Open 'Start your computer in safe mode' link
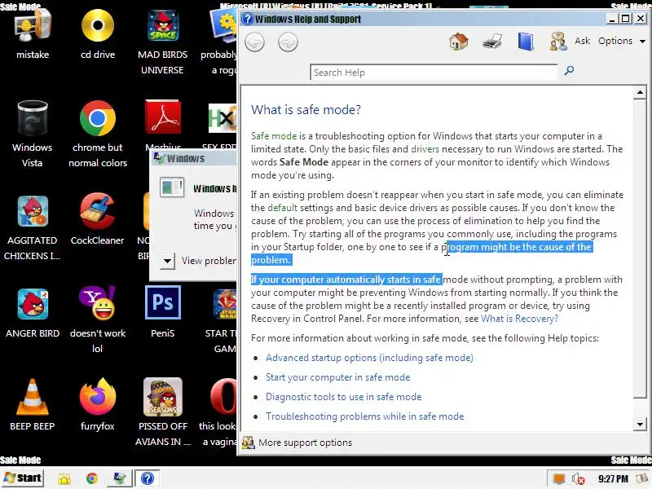 337,377
